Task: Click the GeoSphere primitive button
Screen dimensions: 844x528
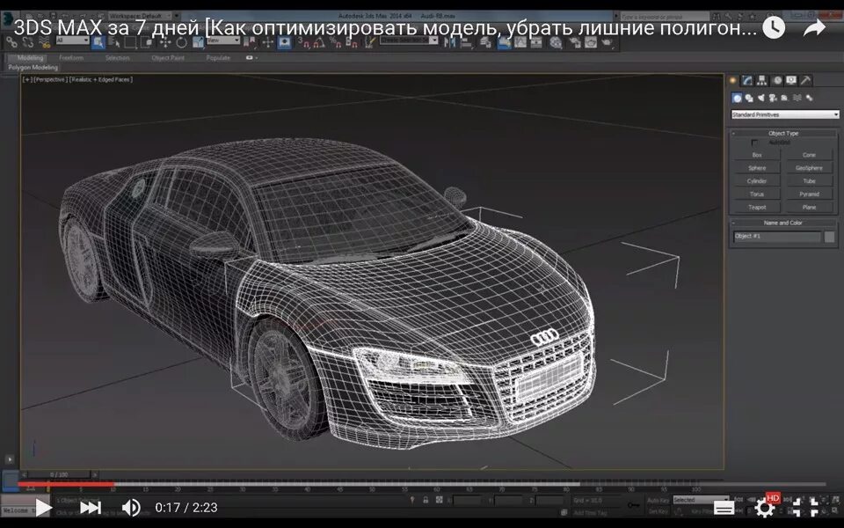Action: click(809, 168)
